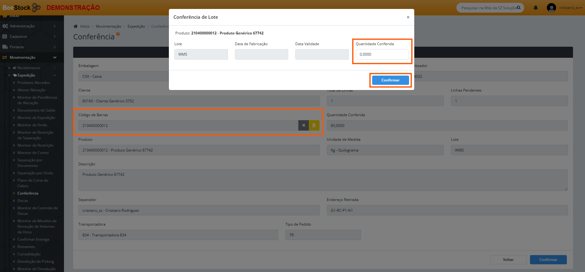Click the notification bell icon

(535, 8)
